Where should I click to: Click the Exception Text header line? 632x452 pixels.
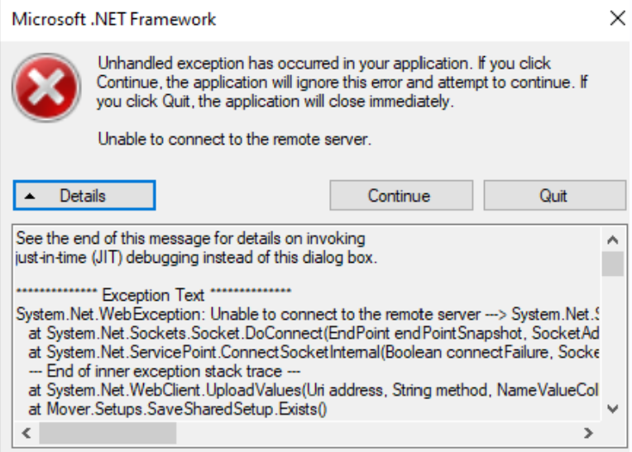(x=154, y=295)
